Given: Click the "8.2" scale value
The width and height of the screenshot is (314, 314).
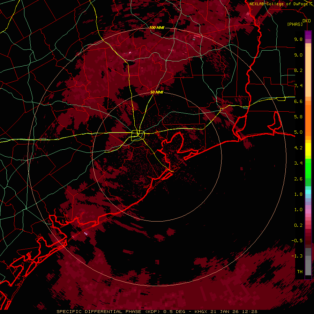Looking at the screenshot, I should coord(298,70).
